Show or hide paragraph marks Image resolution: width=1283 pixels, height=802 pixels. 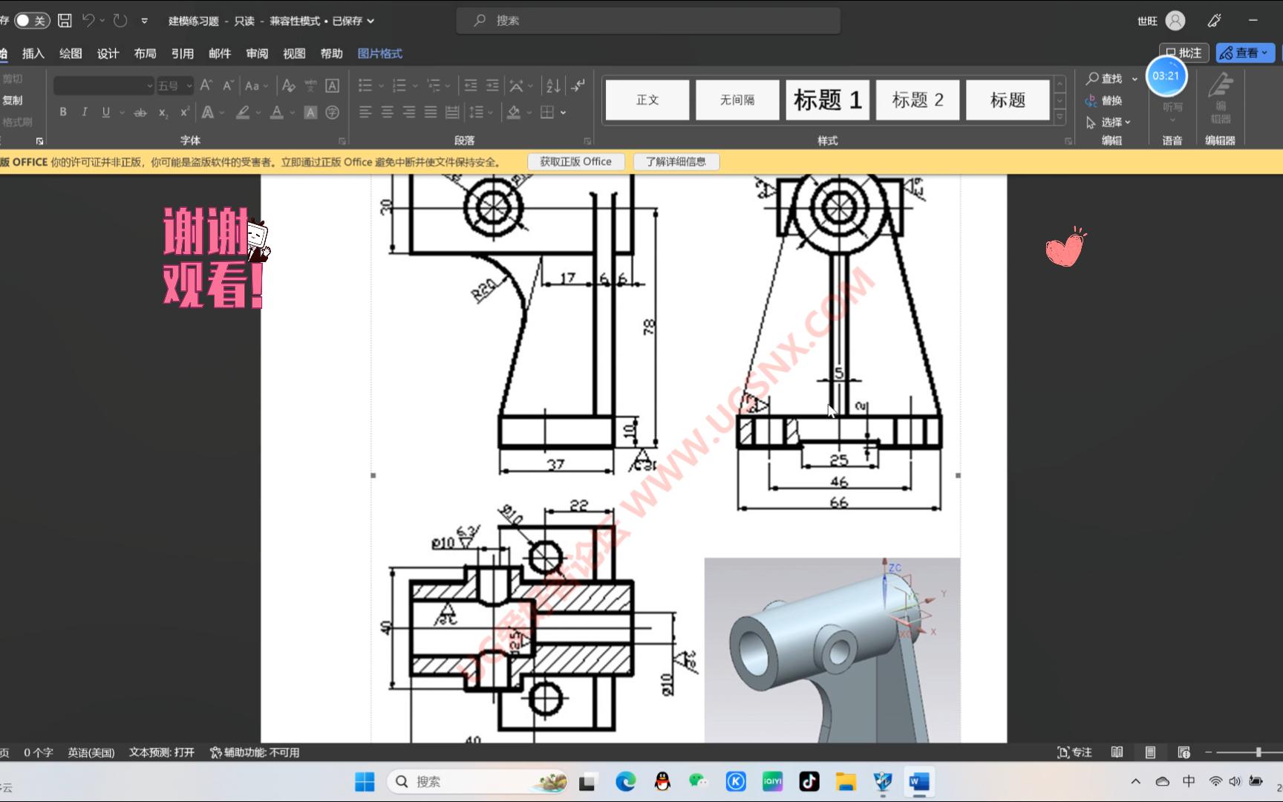pyautogui.click(x=578, y=85)
